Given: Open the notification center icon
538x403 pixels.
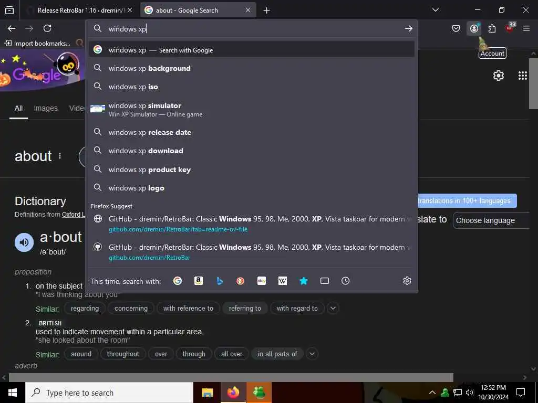Looking at the screenshot, I should (521, 393).
